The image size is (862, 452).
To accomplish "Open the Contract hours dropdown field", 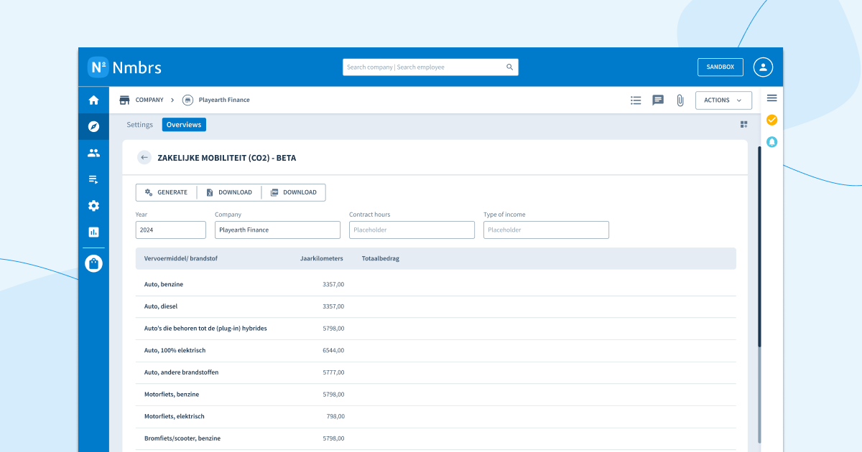I will [x=412, y=230].
